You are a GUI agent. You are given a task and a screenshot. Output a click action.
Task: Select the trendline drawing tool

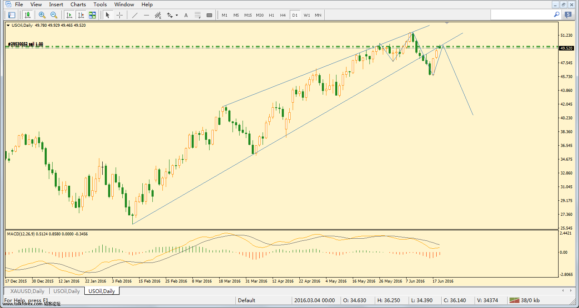[x=134, y=15]
